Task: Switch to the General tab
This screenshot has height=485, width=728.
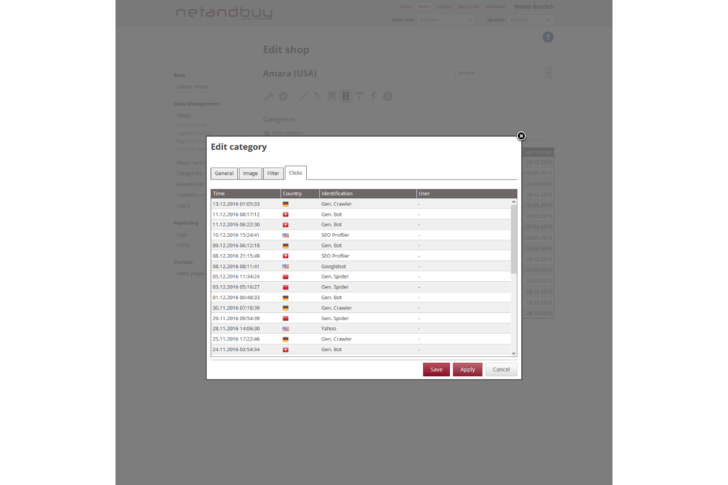Action: point(224,174)
